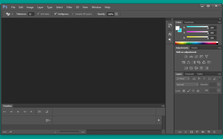
Task: Open the Normal blend mode dropdown
Action: pyautogui.click(x=187, y=85)
